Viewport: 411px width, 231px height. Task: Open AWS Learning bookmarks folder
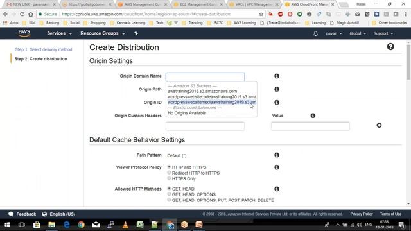pyautogui.click(x=241, y=23)
